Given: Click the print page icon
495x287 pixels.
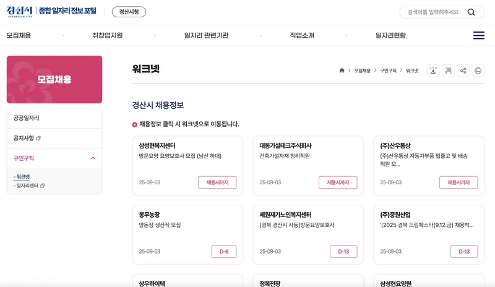Looking at the screenshot, I should (478, 71).
